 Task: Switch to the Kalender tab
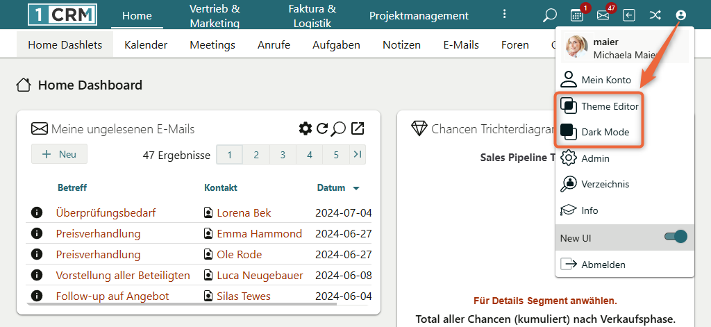point(146,45)
